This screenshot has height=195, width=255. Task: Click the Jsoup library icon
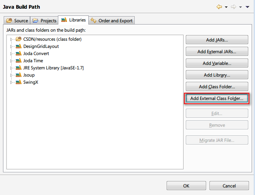[18, 75]
